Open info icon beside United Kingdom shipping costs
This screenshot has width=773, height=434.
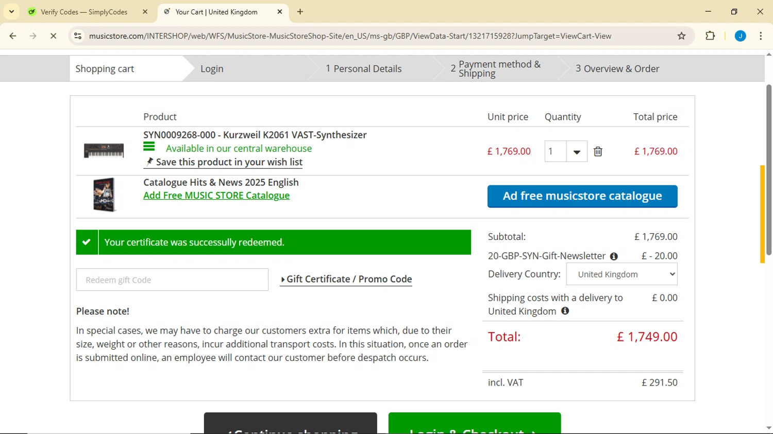[565, 311]
